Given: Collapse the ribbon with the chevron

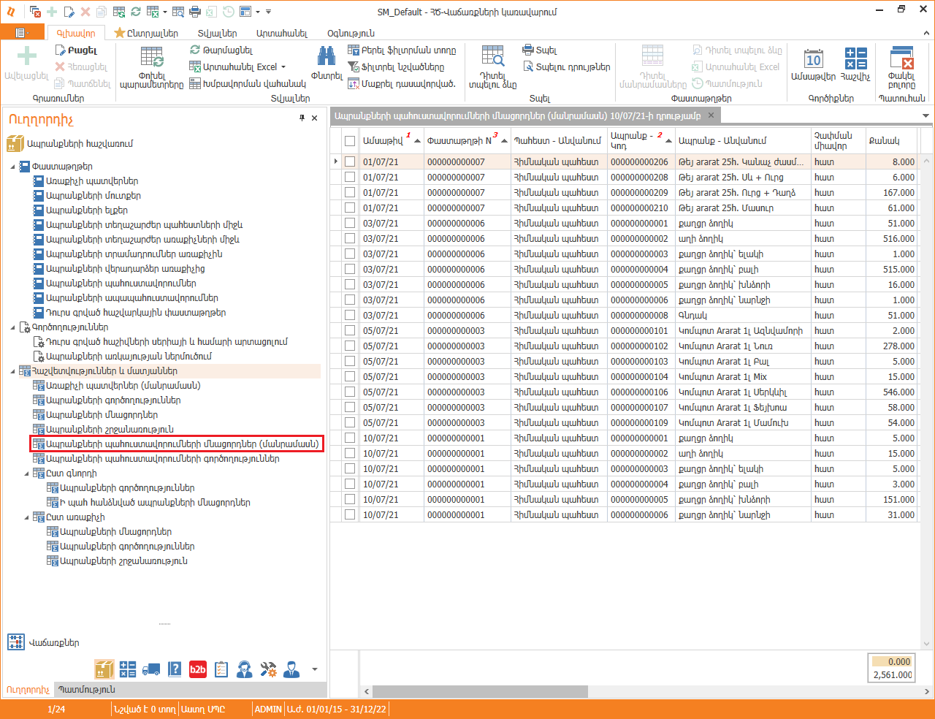Looking at the screenshot, I should pos(926,34).
